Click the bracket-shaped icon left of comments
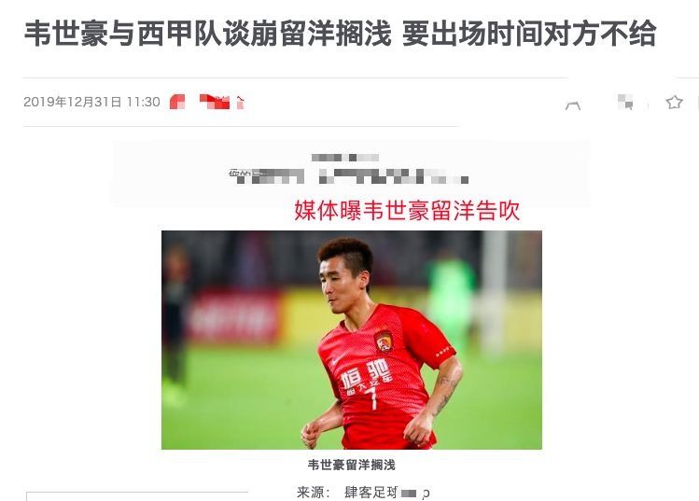Screen dimensions: 699x501 click(573, 105)
